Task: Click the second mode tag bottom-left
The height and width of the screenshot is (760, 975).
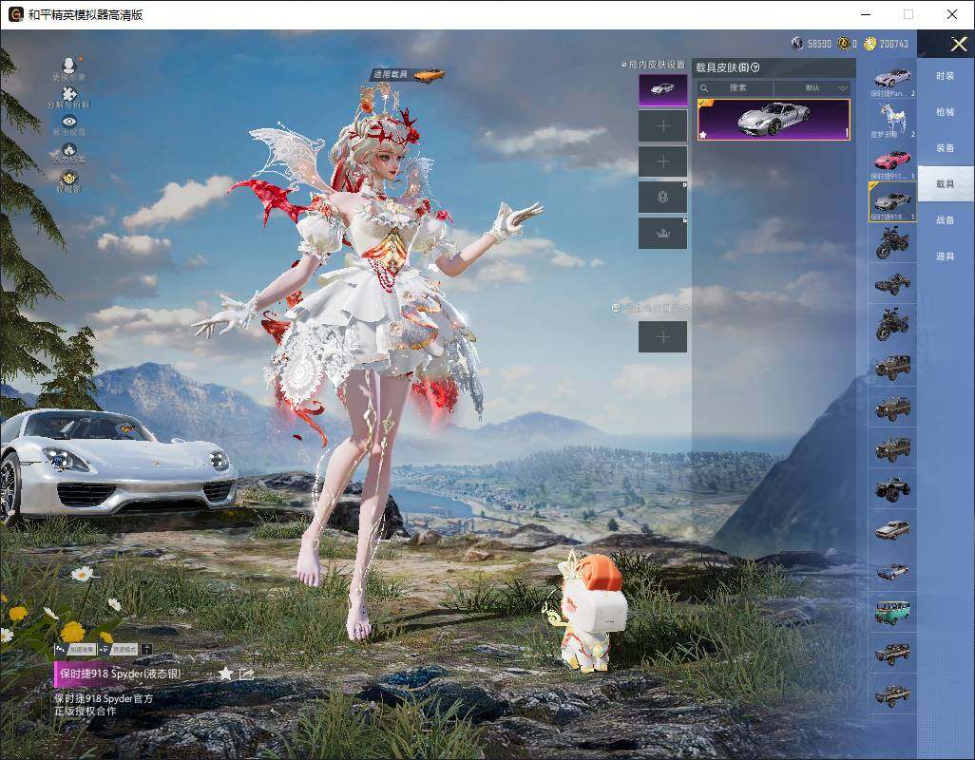Action: pyautogui.click(x=119, y=650)
